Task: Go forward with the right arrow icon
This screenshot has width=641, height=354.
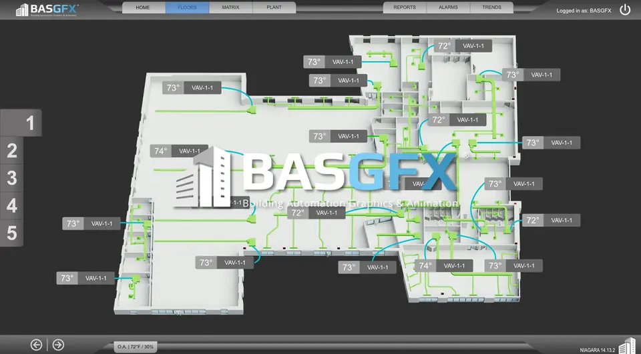Action: point(58,345)
